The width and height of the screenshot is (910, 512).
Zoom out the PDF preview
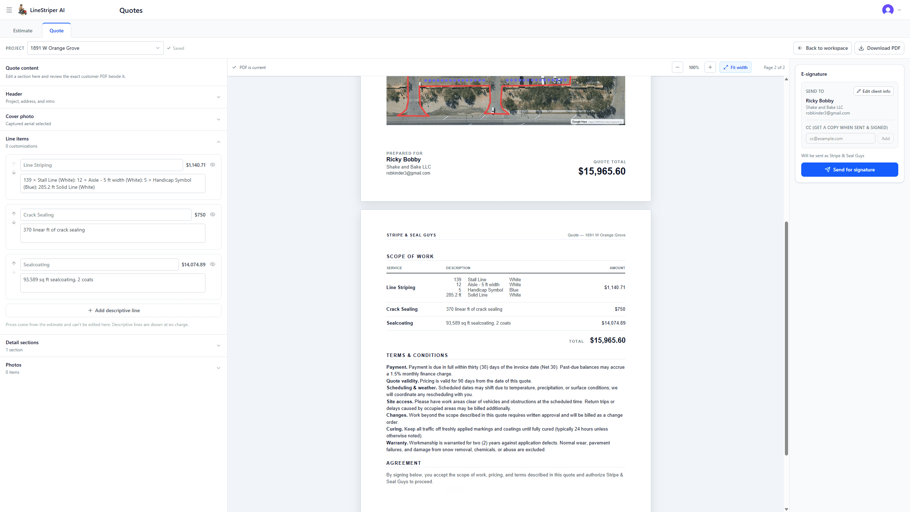(x=677, y=67)
